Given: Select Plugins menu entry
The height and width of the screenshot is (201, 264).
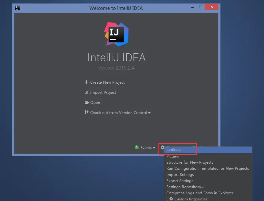Looking at the screenshot, I should click(x=208, y=156).
